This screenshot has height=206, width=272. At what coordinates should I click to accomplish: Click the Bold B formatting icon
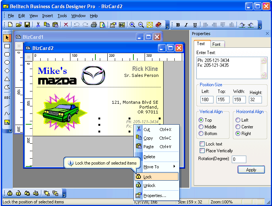pyautogui.click(x=178, y=25)
